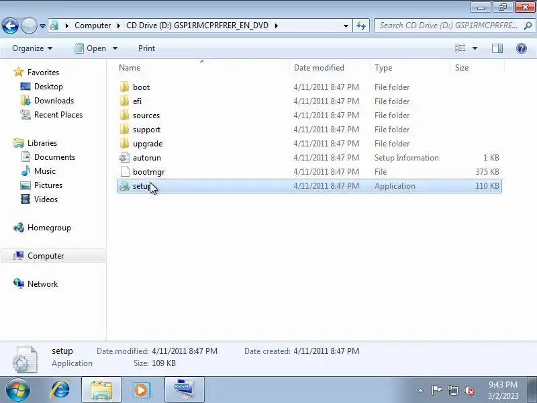Open the Help icon

coord(522,48)
